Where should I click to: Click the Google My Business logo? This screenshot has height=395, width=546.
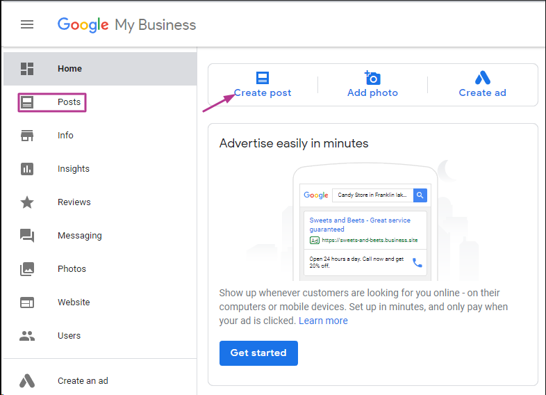(x=126, y=25)
